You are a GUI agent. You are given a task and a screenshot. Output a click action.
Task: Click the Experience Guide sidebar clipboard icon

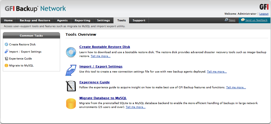coord(6,58)
